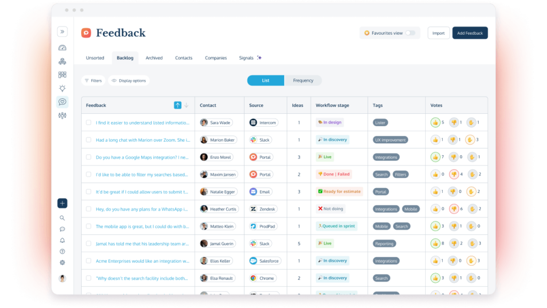Click thumbs up vote in Enzo Morel row
This screenshot has width=547, height=308.
click(x=435, y=157)
